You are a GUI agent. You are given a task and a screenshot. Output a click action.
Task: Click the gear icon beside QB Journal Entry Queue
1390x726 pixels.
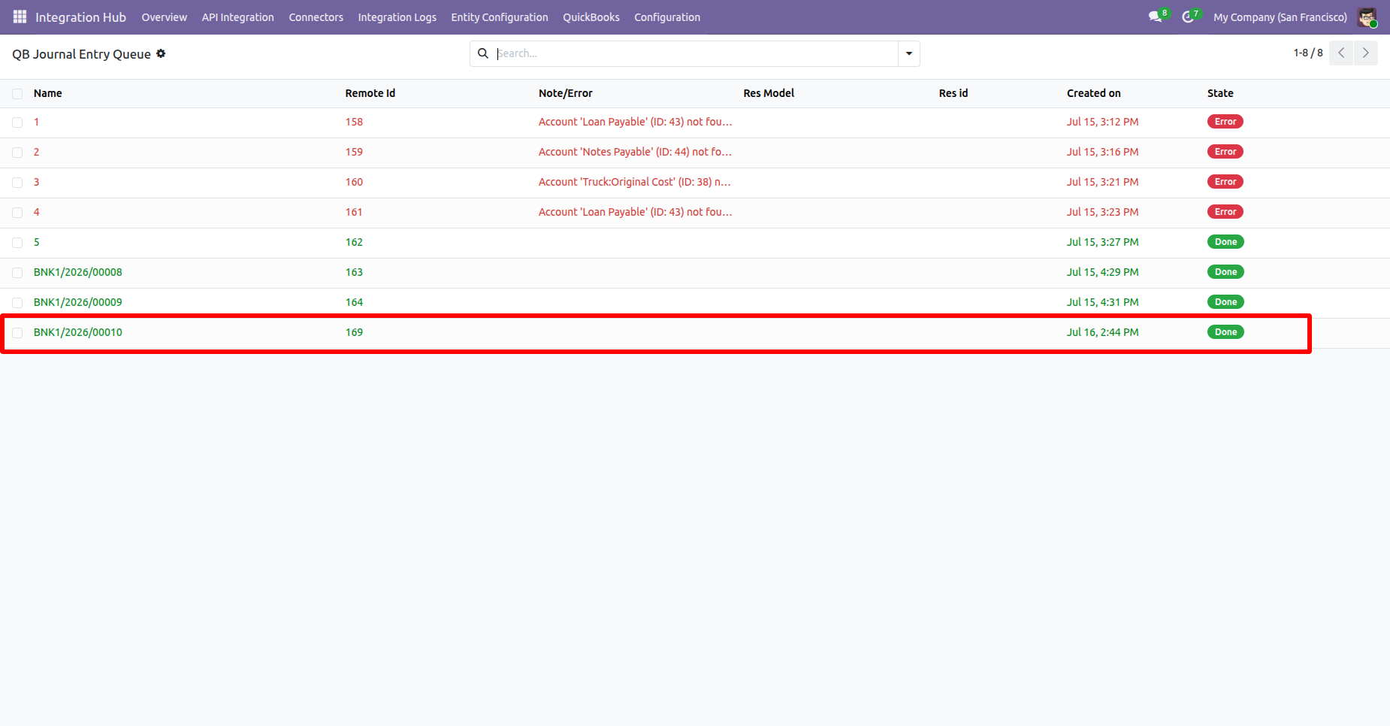161,53
